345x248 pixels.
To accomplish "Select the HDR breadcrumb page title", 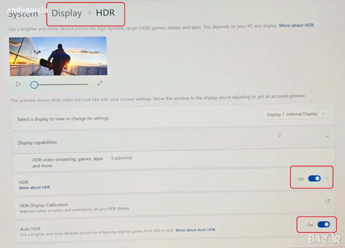I will coord(105,13).
